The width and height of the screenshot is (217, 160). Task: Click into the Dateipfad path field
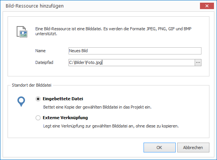tap(132, 62)
